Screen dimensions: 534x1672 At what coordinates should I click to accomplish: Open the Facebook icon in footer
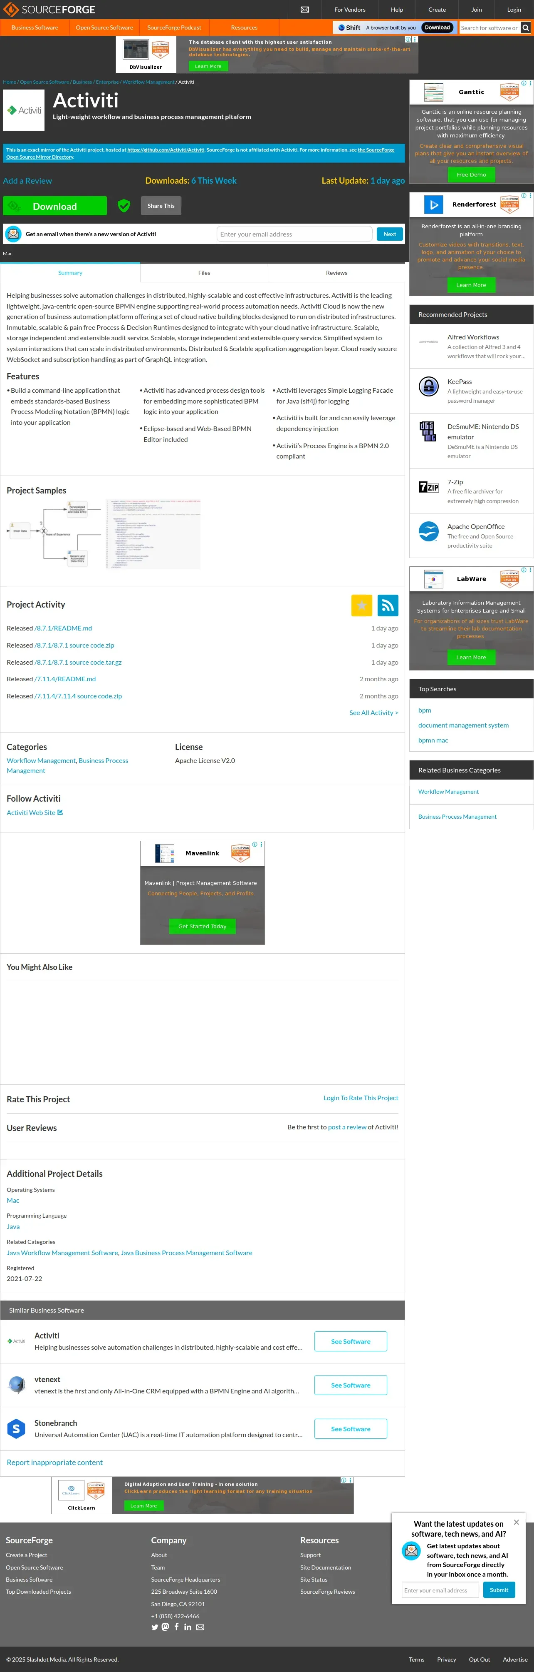(176, 1627)
